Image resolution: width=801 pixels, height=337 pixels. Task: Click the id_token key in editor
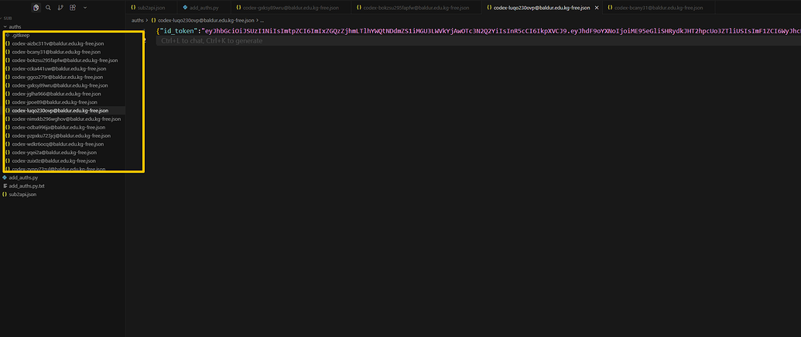(x=179, y=31)
